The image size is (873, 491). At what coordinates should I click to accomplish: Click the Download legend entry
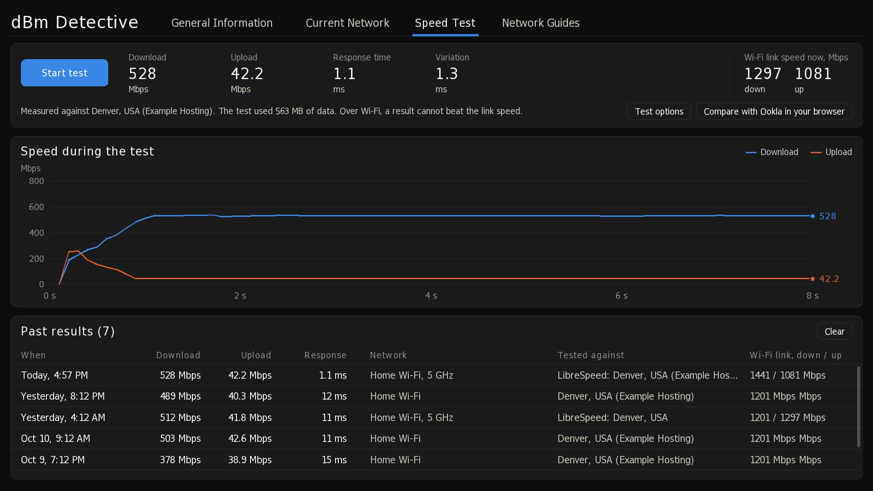[x=772, y=152]
